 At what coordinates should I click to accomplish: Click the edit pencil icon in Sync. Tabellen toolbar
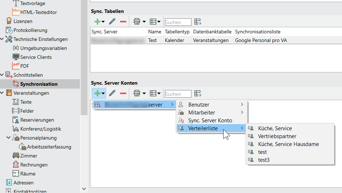[x=112, y=22]
